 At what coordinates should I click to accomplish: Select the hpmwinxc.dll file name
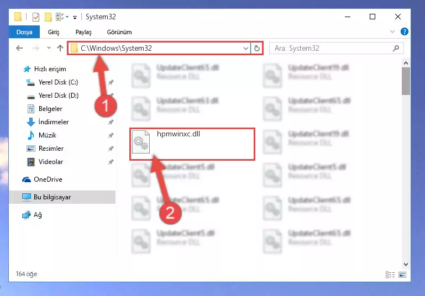coord(179,134)
